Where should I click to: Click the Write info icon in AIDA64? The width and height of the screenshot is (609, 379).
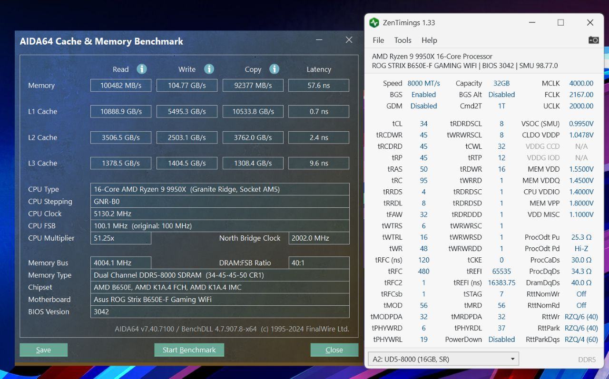point(209,69)
